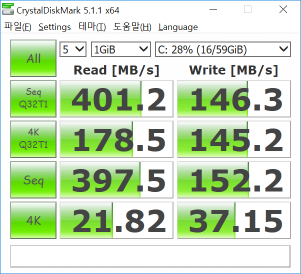
Task: Select the 4K Q32T1 read value 178.5
Action: pos(116,139)
